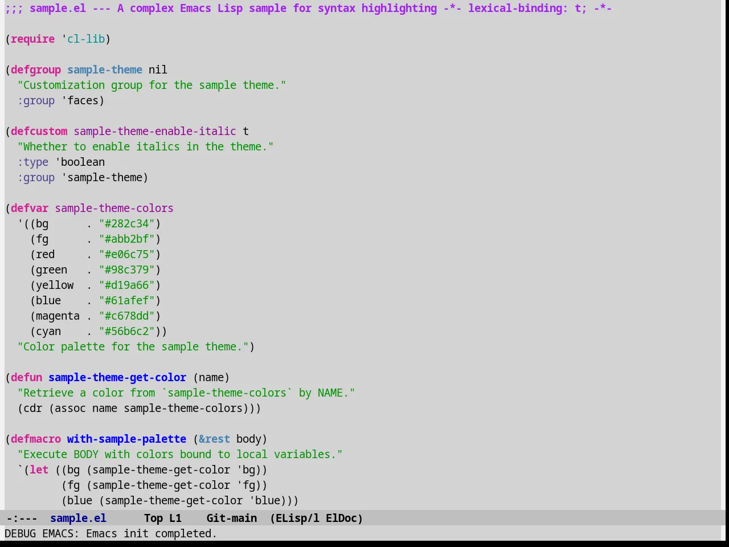Click the 'magenta' key in the alist

(x=58, y=316)
